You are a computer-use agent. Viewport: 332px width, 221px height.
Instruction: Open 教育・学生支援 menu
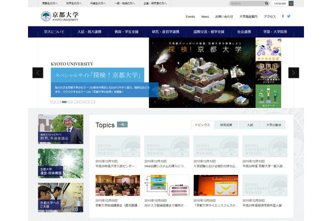pos(127,32)
